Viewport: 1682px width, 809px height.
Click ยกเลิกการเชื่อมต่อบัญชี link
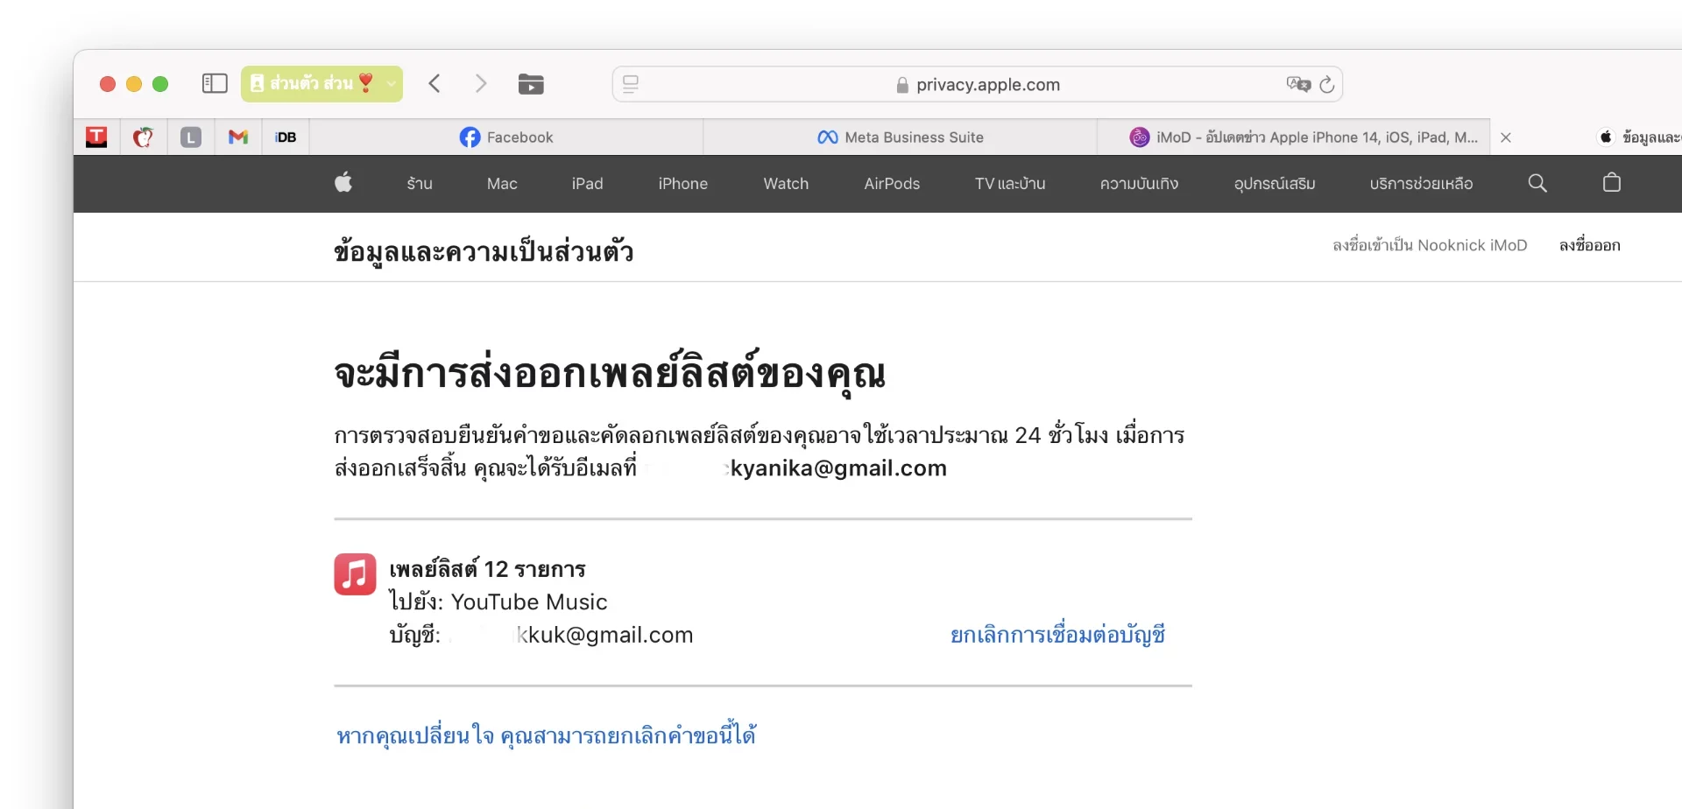[x=1057, y=635]
